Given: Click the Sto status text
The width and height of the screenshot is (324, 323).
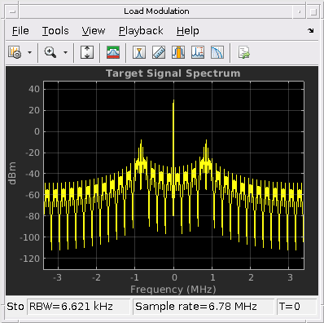Looking at the screenshot, I should (15, 307).
